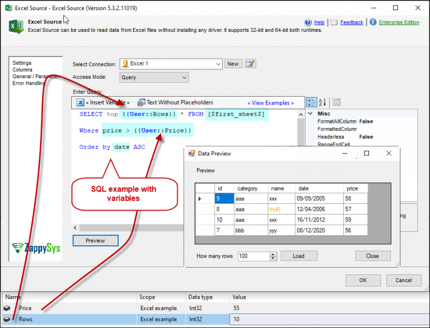430x328 pixels.
Task: Click the Enterprise Edition info icon
Action: point(373,22)
